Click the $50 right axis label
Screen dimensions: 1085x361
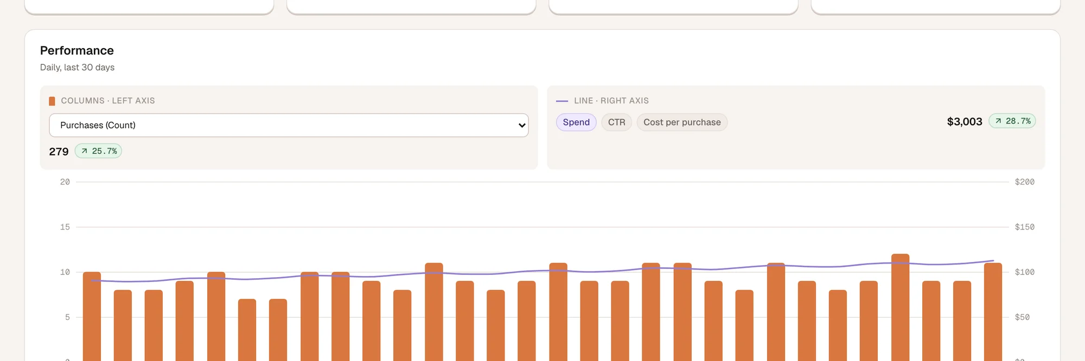click(1022, 317)
